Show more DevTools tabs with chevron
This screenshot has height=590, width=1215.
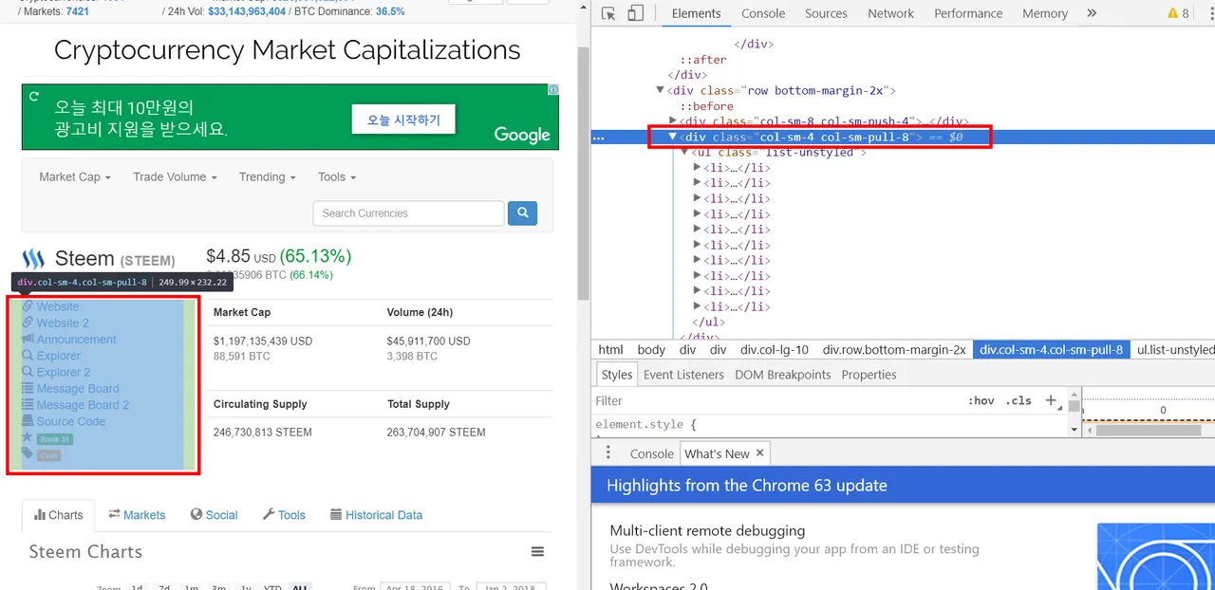tap(1092, 13)
